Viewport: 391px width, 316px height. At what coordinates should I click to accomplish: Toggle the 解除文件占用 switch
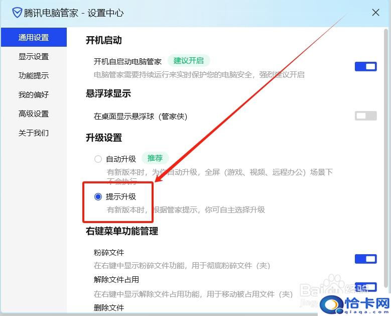[x=365, y=287]
